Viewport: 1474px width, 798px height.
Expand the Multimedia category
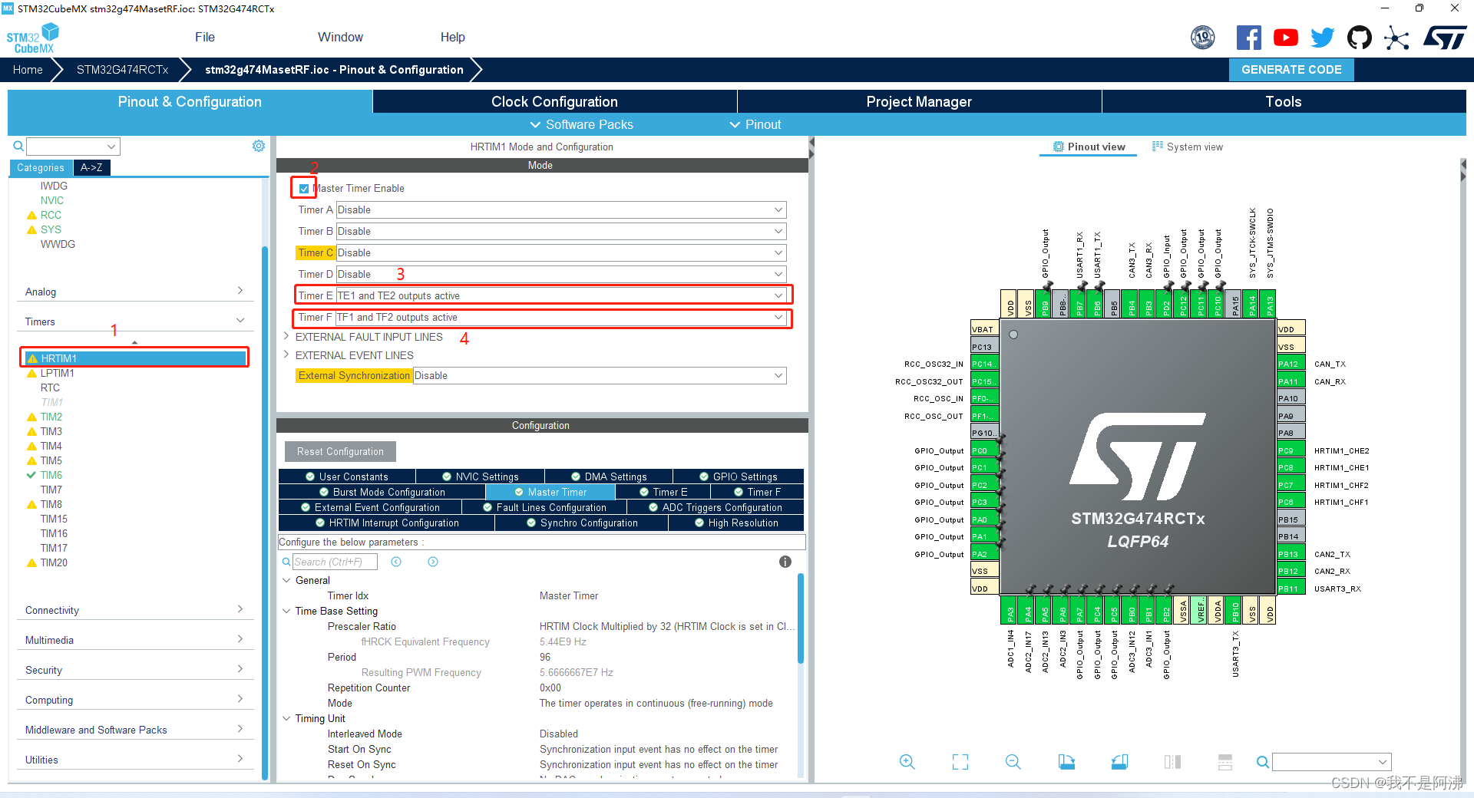[240, 639]
